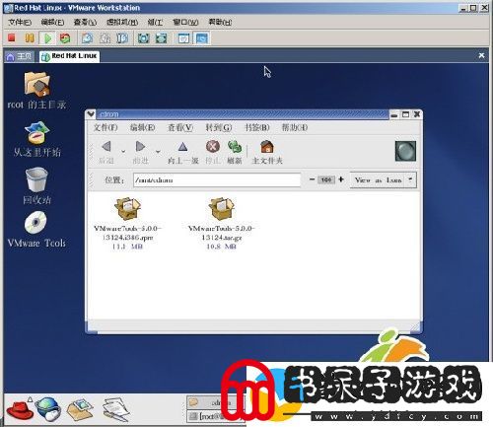Click the quick switch mode toolbar icon
This screenshot has width=493, height=427.
pos(161,38)
